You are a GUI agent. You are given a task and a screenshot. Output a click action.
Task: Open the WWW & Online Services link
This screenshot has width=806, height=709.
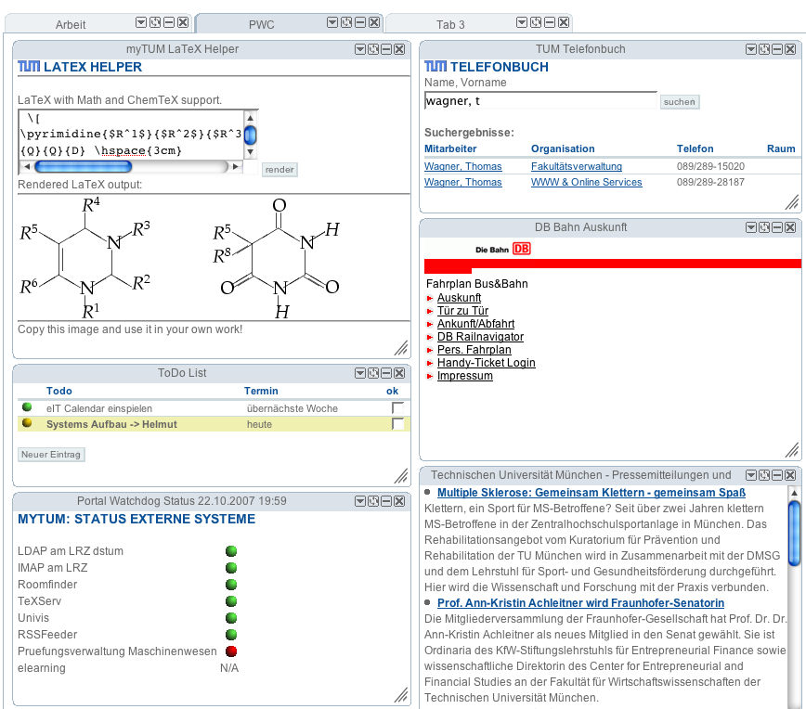click(587, 182)
